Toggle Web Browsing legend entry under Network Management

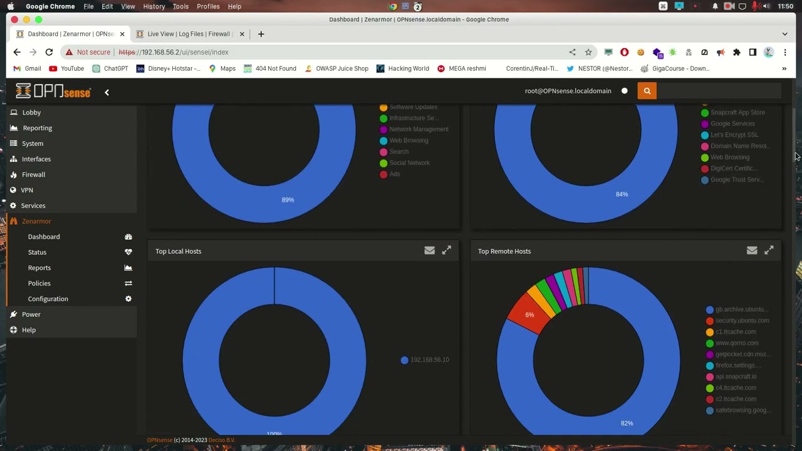pos(404,140)
